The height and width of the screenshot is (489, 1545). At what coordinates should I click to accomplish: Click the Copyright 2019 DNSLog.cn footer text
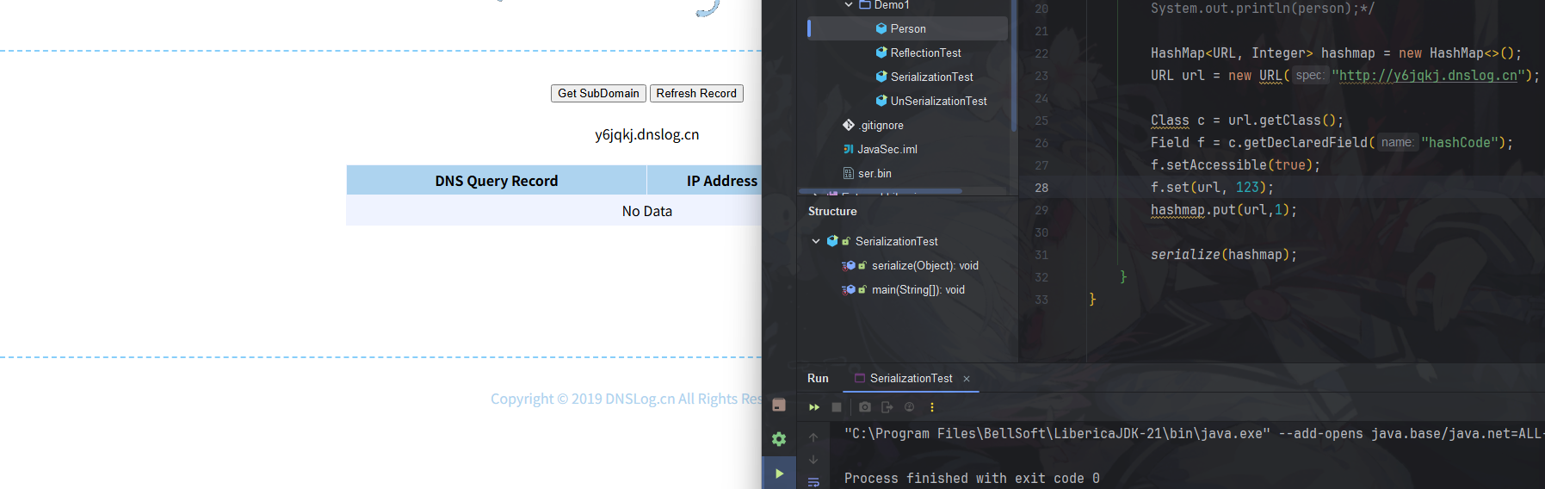pyautogui.click(x=626, y=399)
